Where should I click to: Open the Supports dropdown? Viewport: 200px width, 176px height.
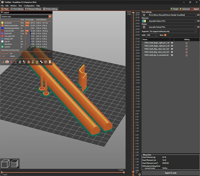coord(173,31)
